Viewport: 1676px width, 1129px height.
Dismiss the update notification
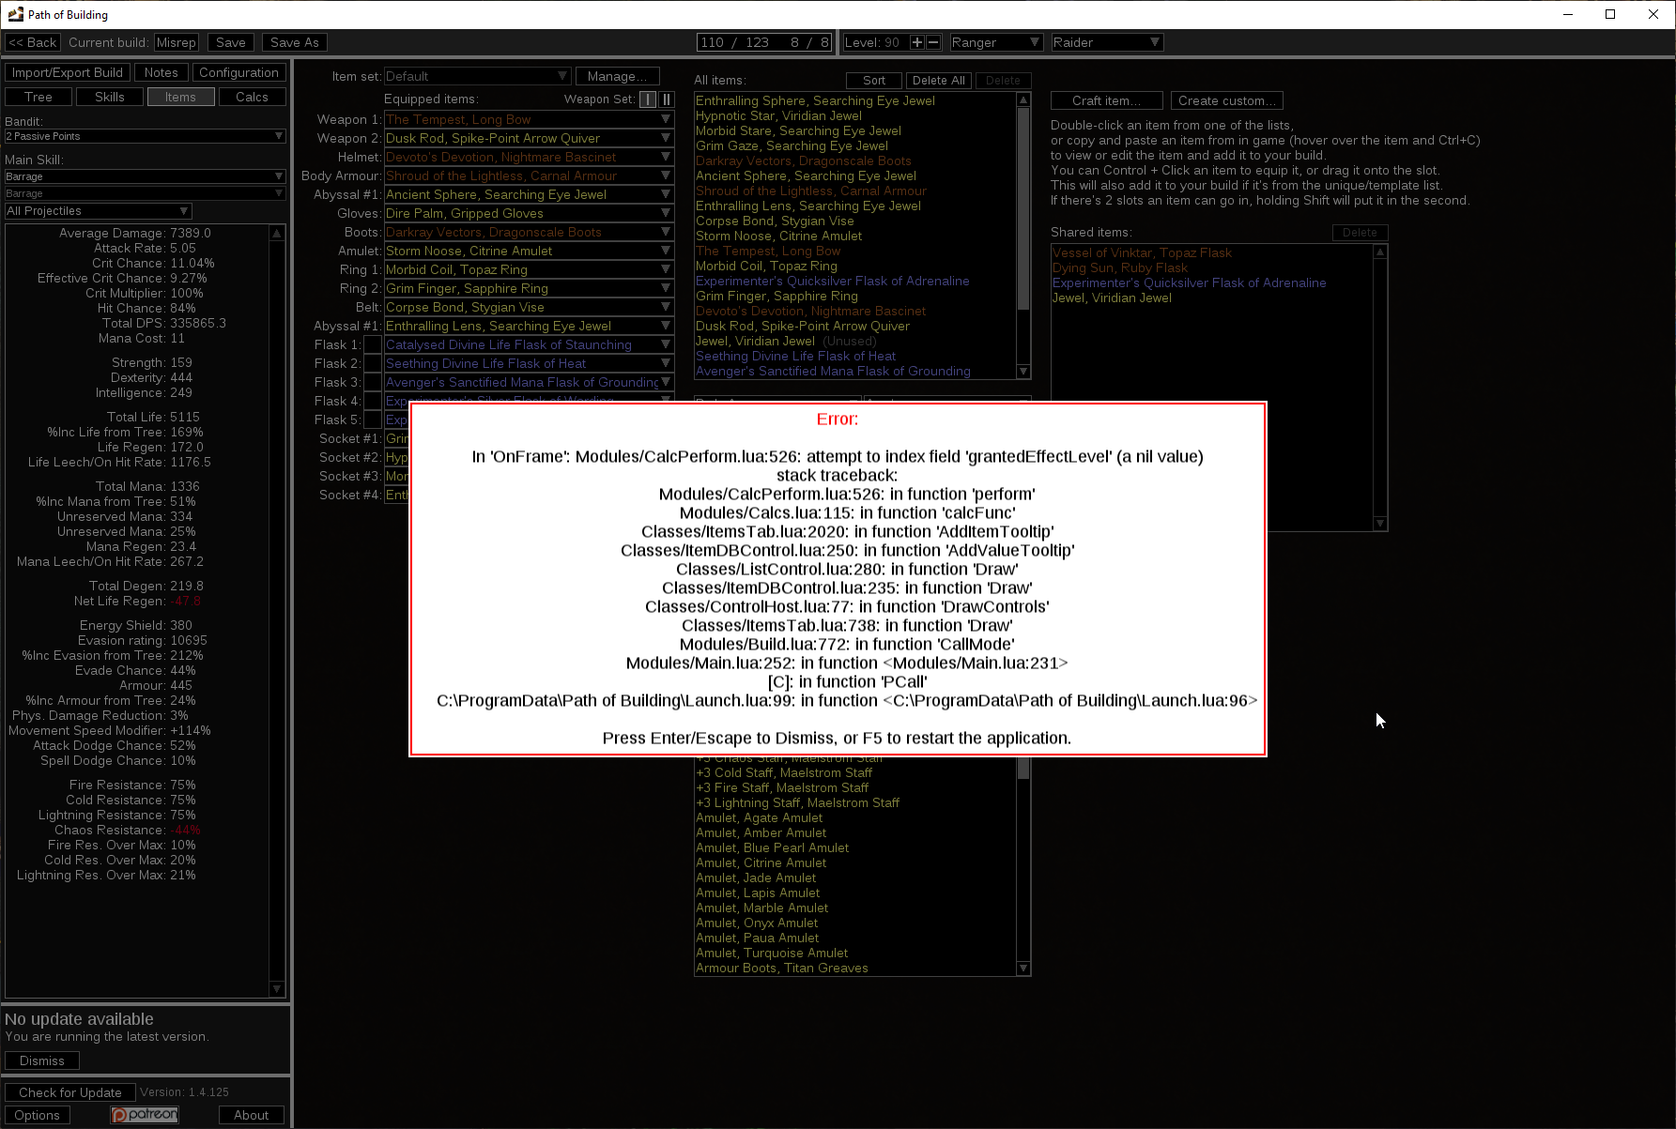[x=41, y=1060]
